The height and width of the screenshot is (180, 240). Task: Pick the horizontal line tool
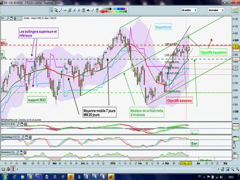(65, 10)
